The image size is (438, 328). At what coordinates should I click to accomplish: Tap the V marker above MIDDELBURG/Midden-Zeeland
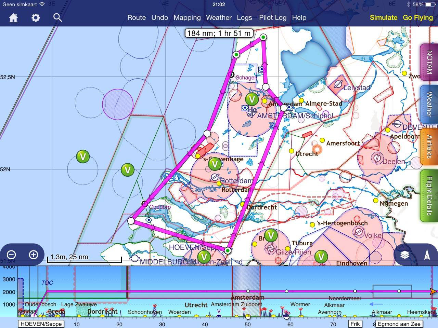pyautogui.click(x=204, y=257)
